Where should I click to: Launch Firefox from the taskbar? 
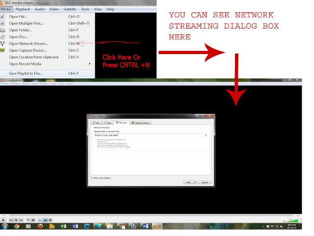pos(40,226)
